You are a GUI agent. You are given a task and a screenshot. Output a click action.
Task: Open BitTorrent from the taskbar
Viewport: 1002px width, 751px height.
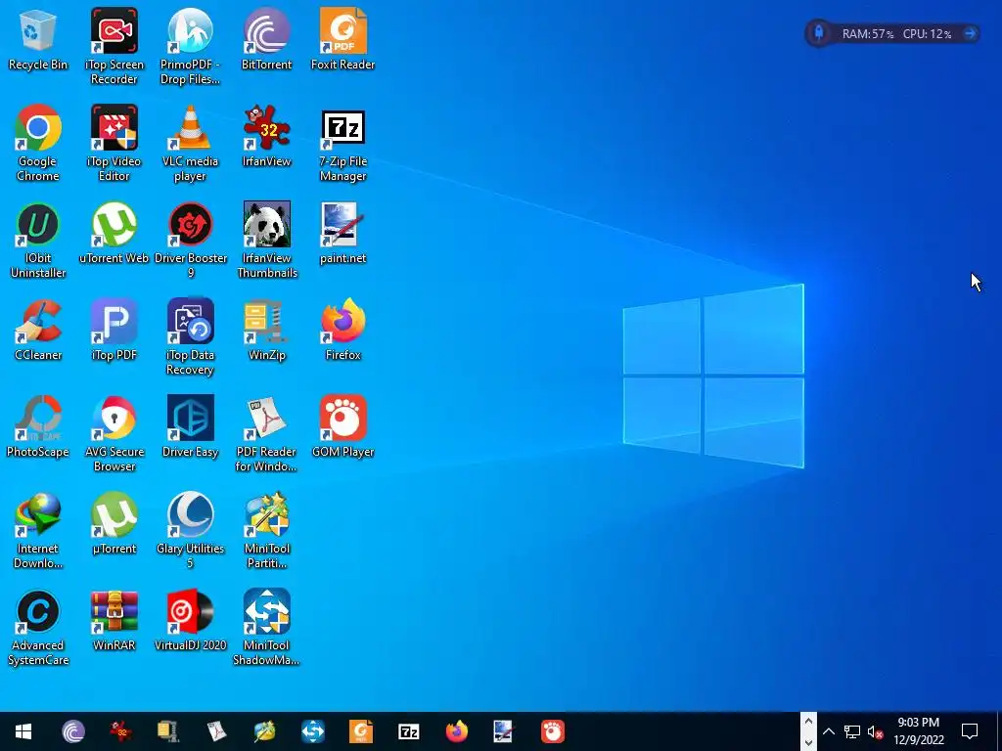pos(72,731)
